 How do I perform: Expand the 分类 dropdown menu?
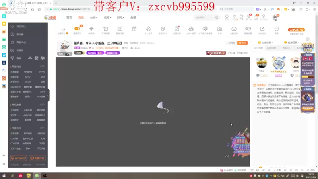point(93,18)
